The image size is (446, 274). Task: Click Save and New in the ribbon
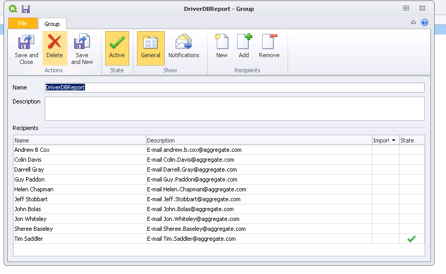[82, 49]
